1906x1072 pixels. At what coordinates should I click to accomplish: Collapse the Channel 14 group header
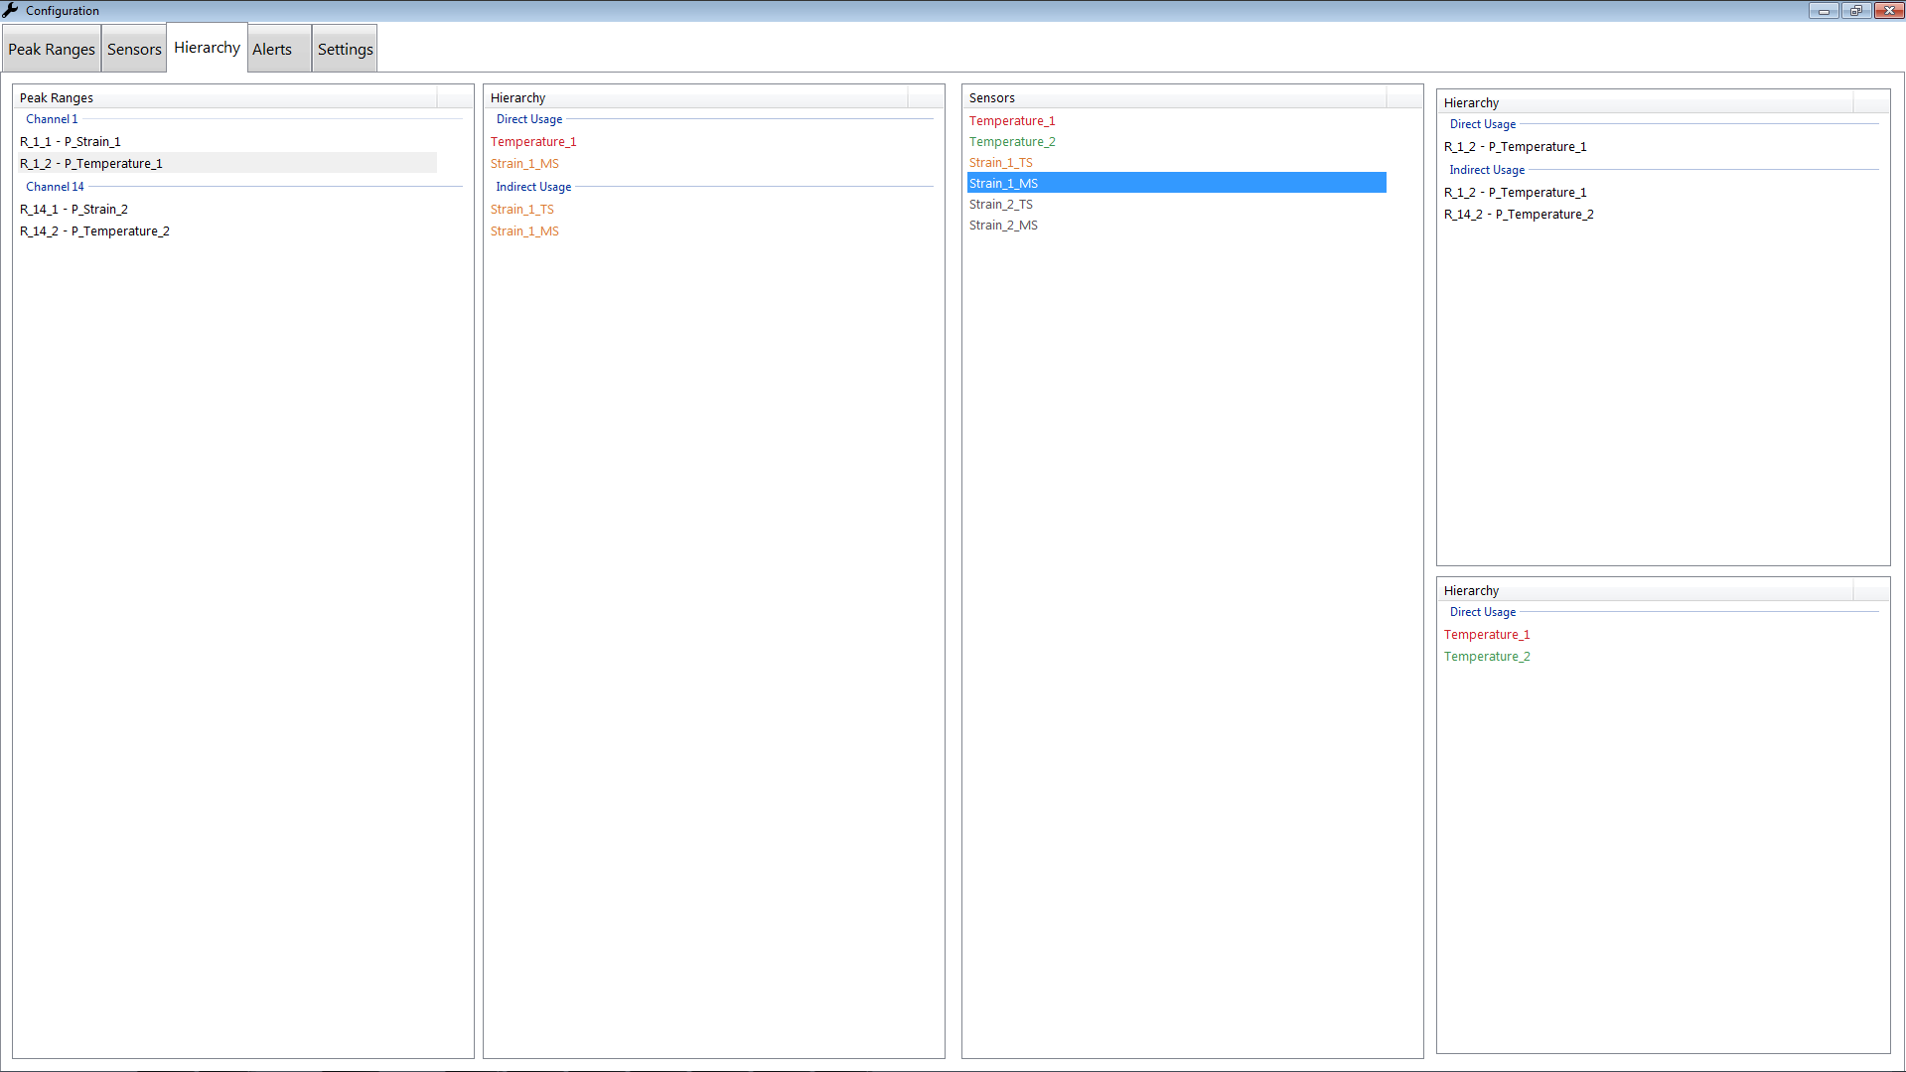55,187
